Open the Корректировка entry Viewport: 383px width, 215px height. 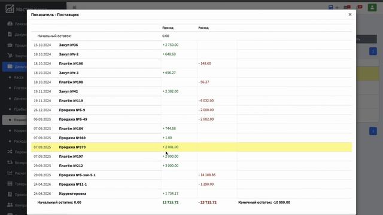click(72, 193)
